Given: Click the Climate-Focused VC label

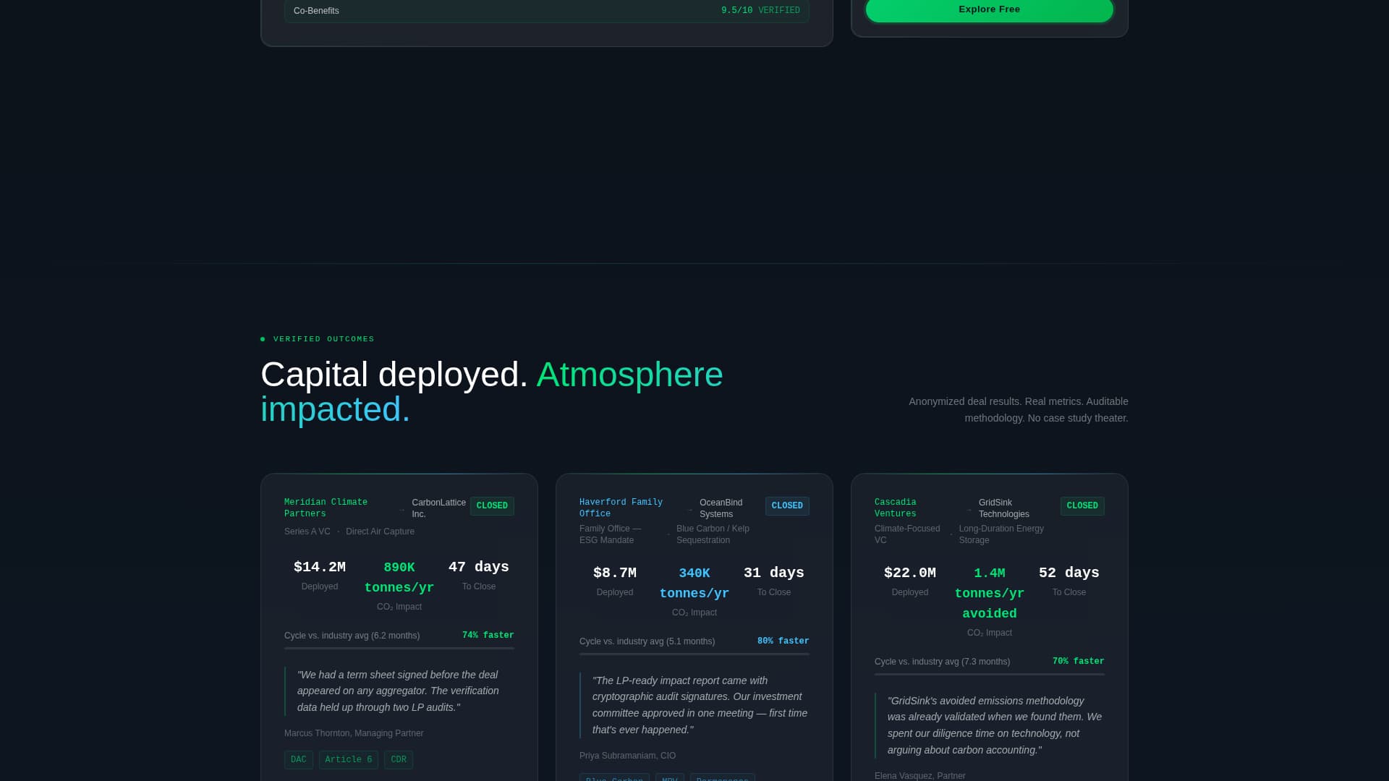Looking at the screenshot, I should click(x=907, y=534).
